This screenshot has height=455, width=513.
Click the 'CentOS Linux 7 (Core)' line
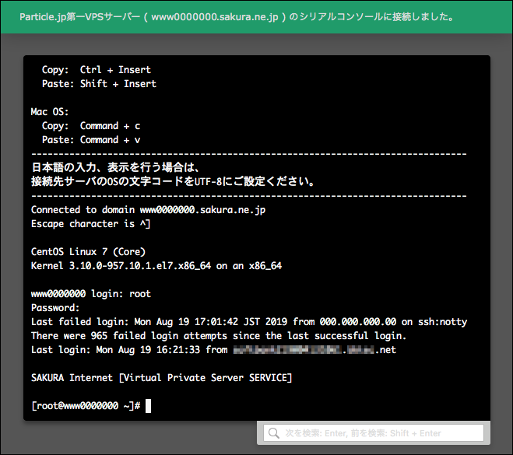88,252
